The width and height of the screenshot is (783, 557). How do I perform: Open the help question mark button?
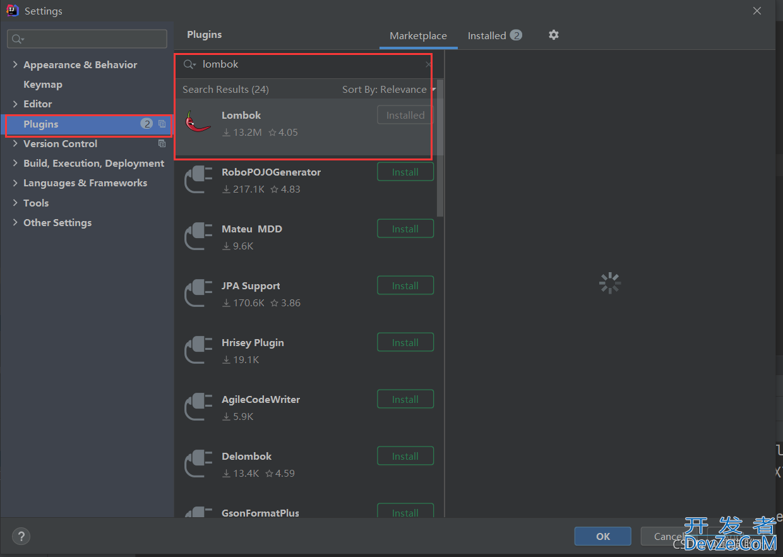coord(21,536)
